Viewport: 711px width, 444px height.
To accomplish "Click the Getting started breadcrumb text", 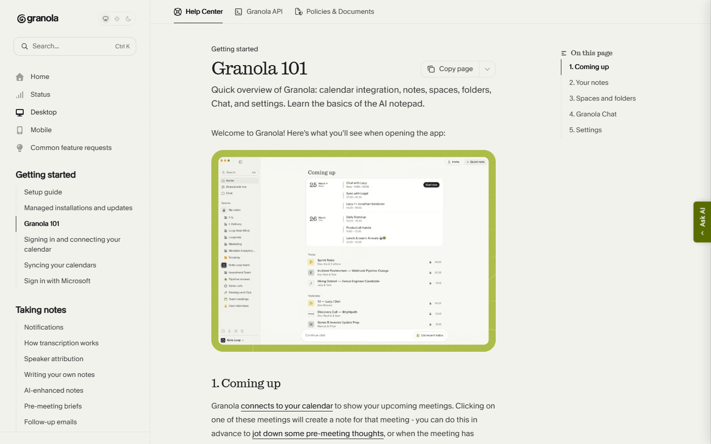I will click(x=235, y=49).
